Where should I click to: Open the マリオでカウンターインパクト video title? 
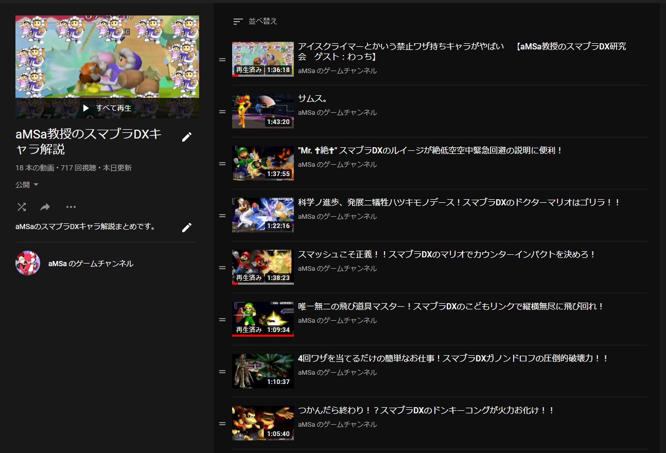447,254
